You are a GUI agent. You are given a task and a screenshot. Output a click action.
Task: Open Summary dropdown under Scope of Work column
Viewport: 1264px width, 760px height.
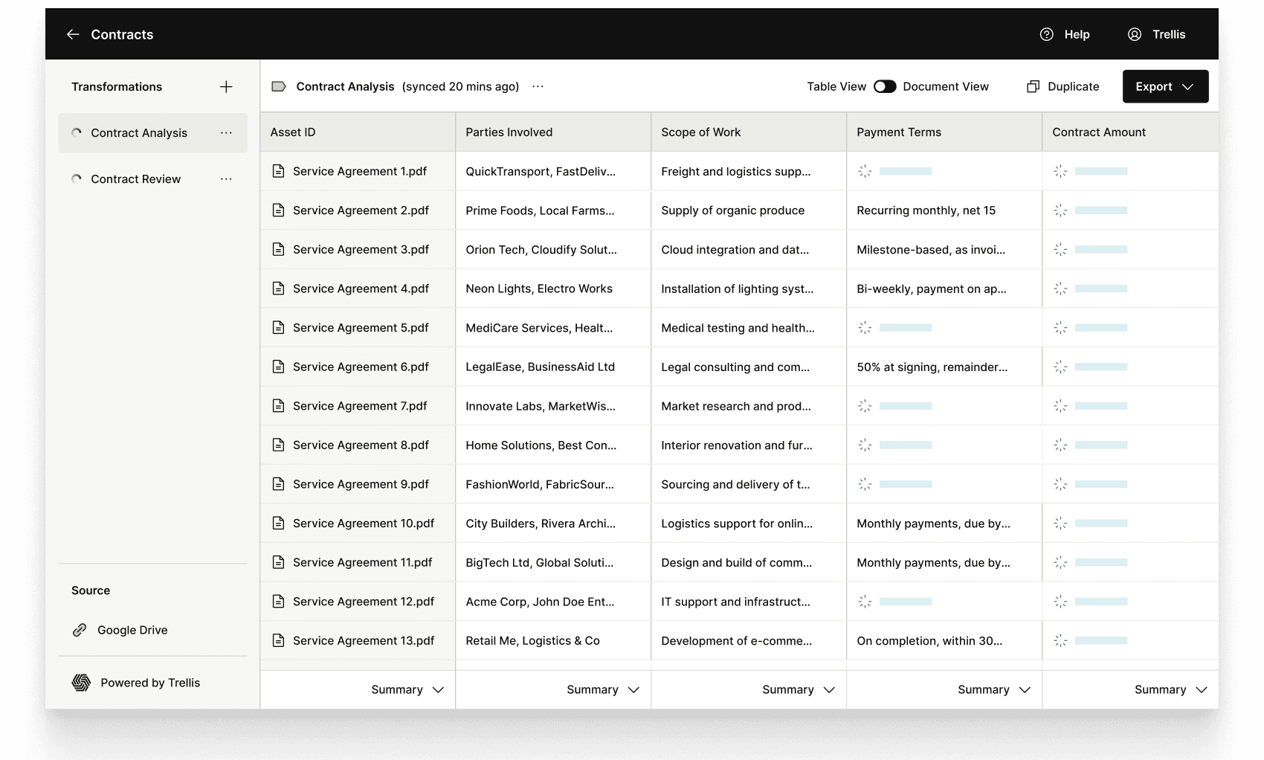(x=799, y=690)
